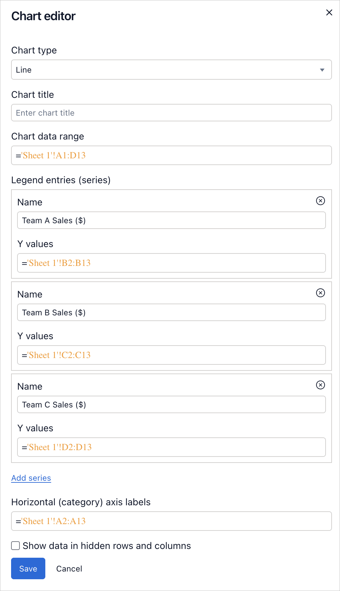Edit the Team C Sales series name

pyautogui.click(x=171, y=404)
